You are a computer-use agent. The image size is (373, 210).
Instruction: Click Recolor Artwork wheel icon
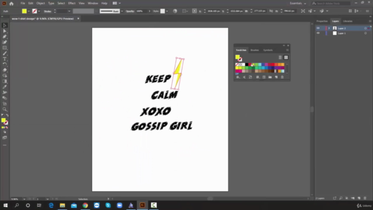pyautogui.click(x=175, y=11)
